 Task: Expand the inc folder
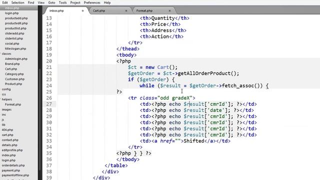tap(4, 114)
